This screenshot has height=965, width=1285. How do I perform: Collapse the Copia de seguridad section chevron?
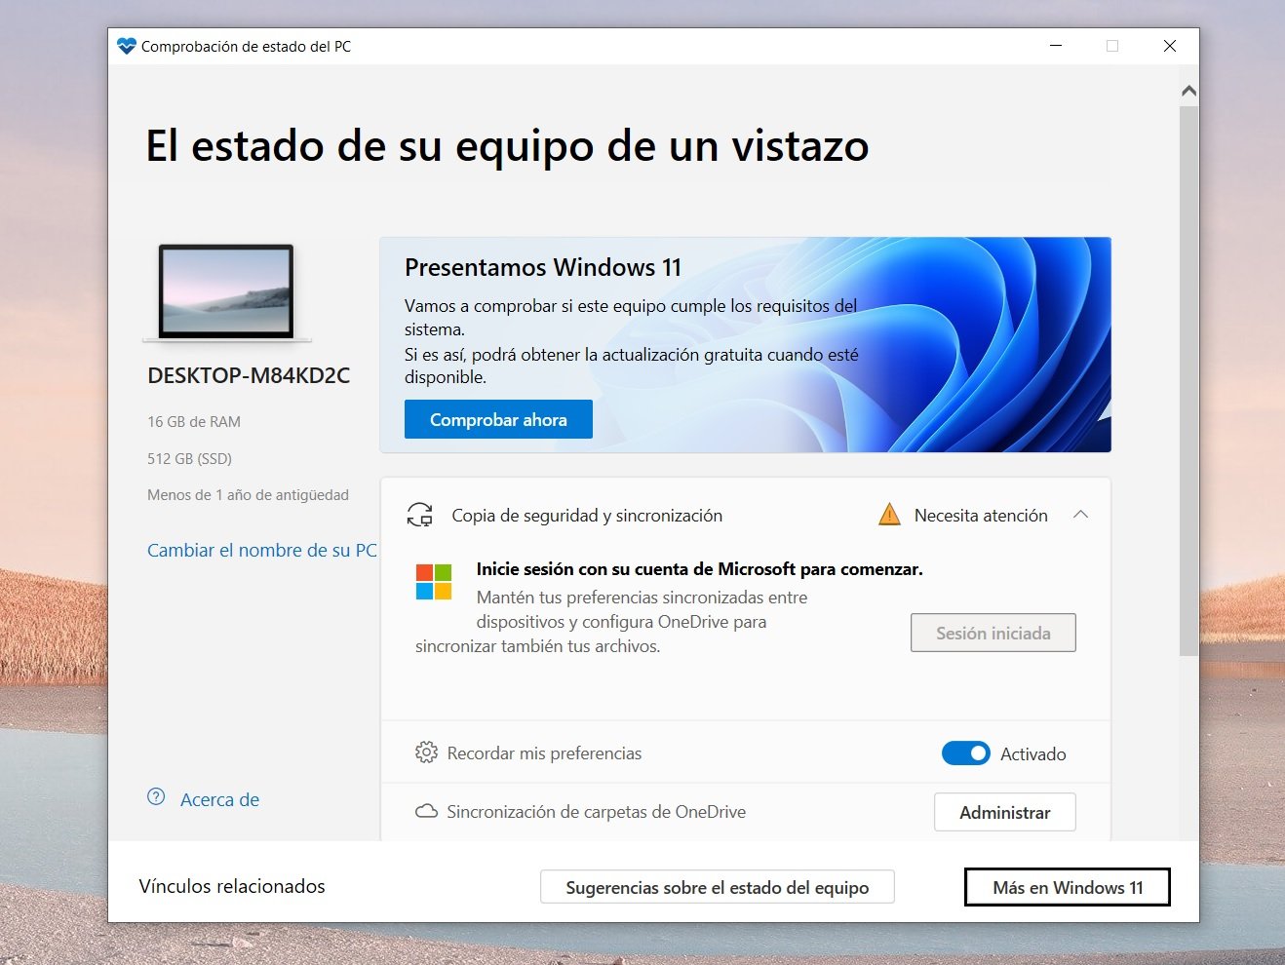[1080, 515]
